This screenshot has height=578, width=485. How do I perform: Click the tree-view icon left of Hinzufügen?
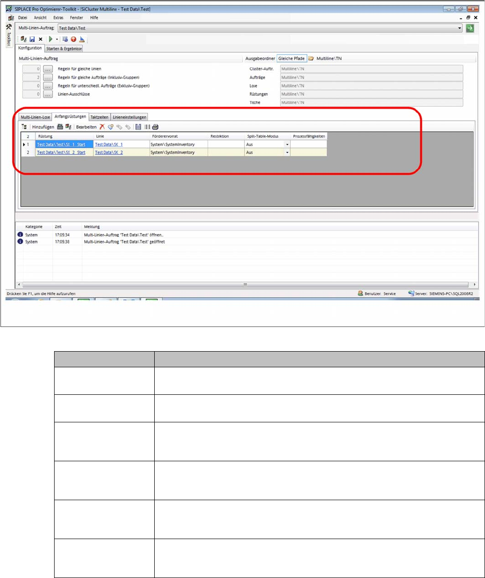(24, 127)
